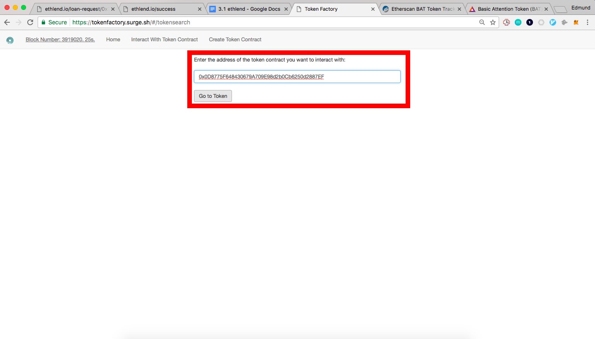The height and width of the screenshot is (339, 595).
Task: Open the MetaMask fox extension
Action: point(576,23)
